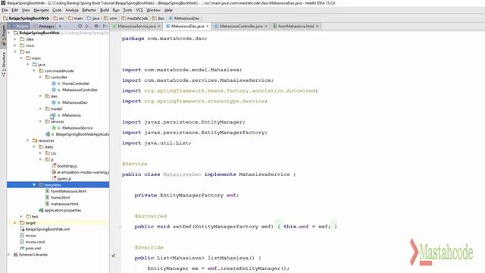Collapse the dao package arrow
This screenshot has height=273, width=485.
pyautogui.click(x=40, y=96)
